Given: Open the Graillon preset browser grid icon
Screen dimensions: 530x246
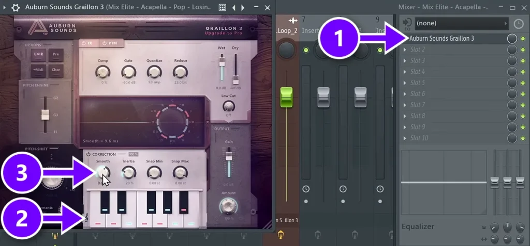Looking at the screenshot, I should [x=222, y=7].
